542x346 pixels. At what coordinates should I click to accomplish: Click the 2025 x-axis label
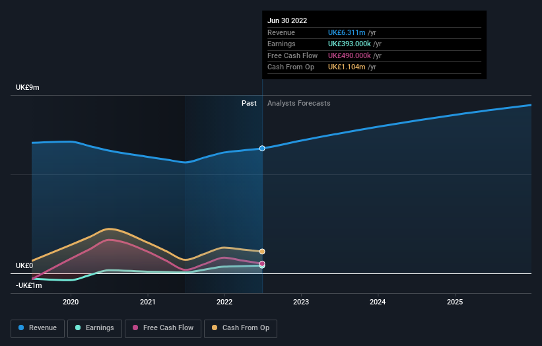point(455,302)
